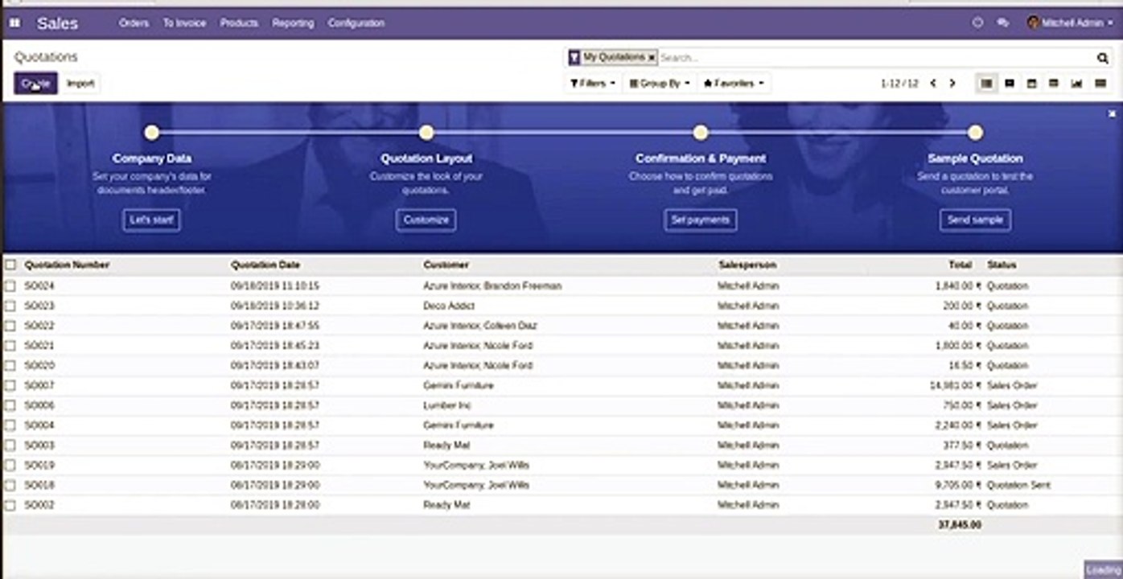
Task: Click the Confirmation & Payment step circle
Action: click(701, 133)
